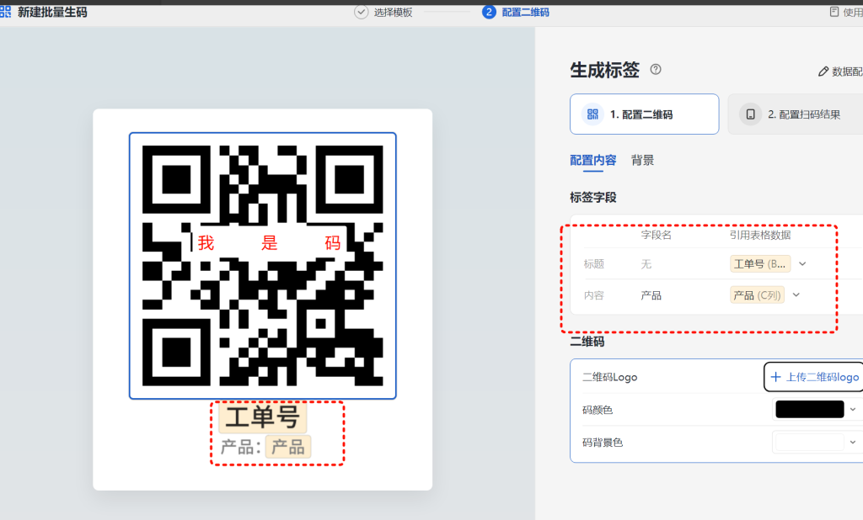Viewport: 863px width, 520px height.
Task: Click the 无 field name cell
Action: pos(646,264)
